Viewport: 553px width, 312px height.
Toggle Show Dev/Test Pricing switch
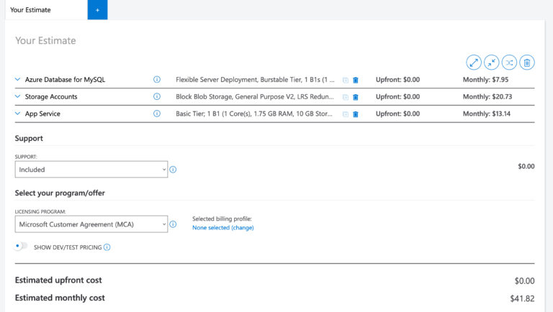click(21, 246)
